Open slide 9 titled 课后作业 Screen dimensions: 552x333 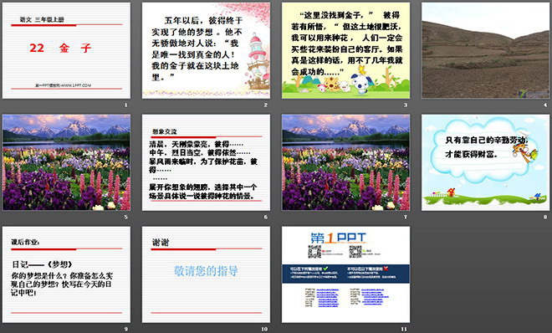pyautogui.click(x=66, y=274)
